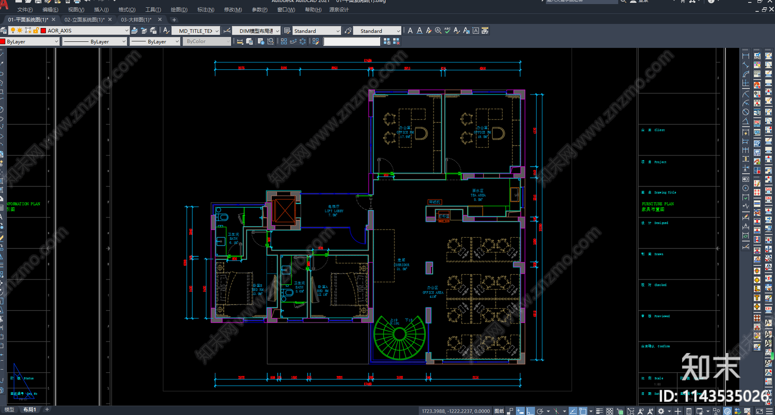
Task: Click Customization menu icon in status bar
Action: [x=769, y=411]
